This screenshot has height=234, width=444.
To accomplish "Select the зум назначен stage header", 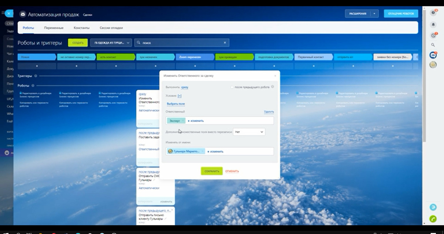I will [x=155, y=57].
